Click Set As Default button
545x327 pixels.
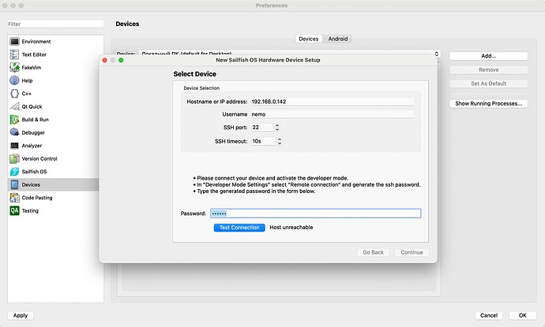(488, 84)
